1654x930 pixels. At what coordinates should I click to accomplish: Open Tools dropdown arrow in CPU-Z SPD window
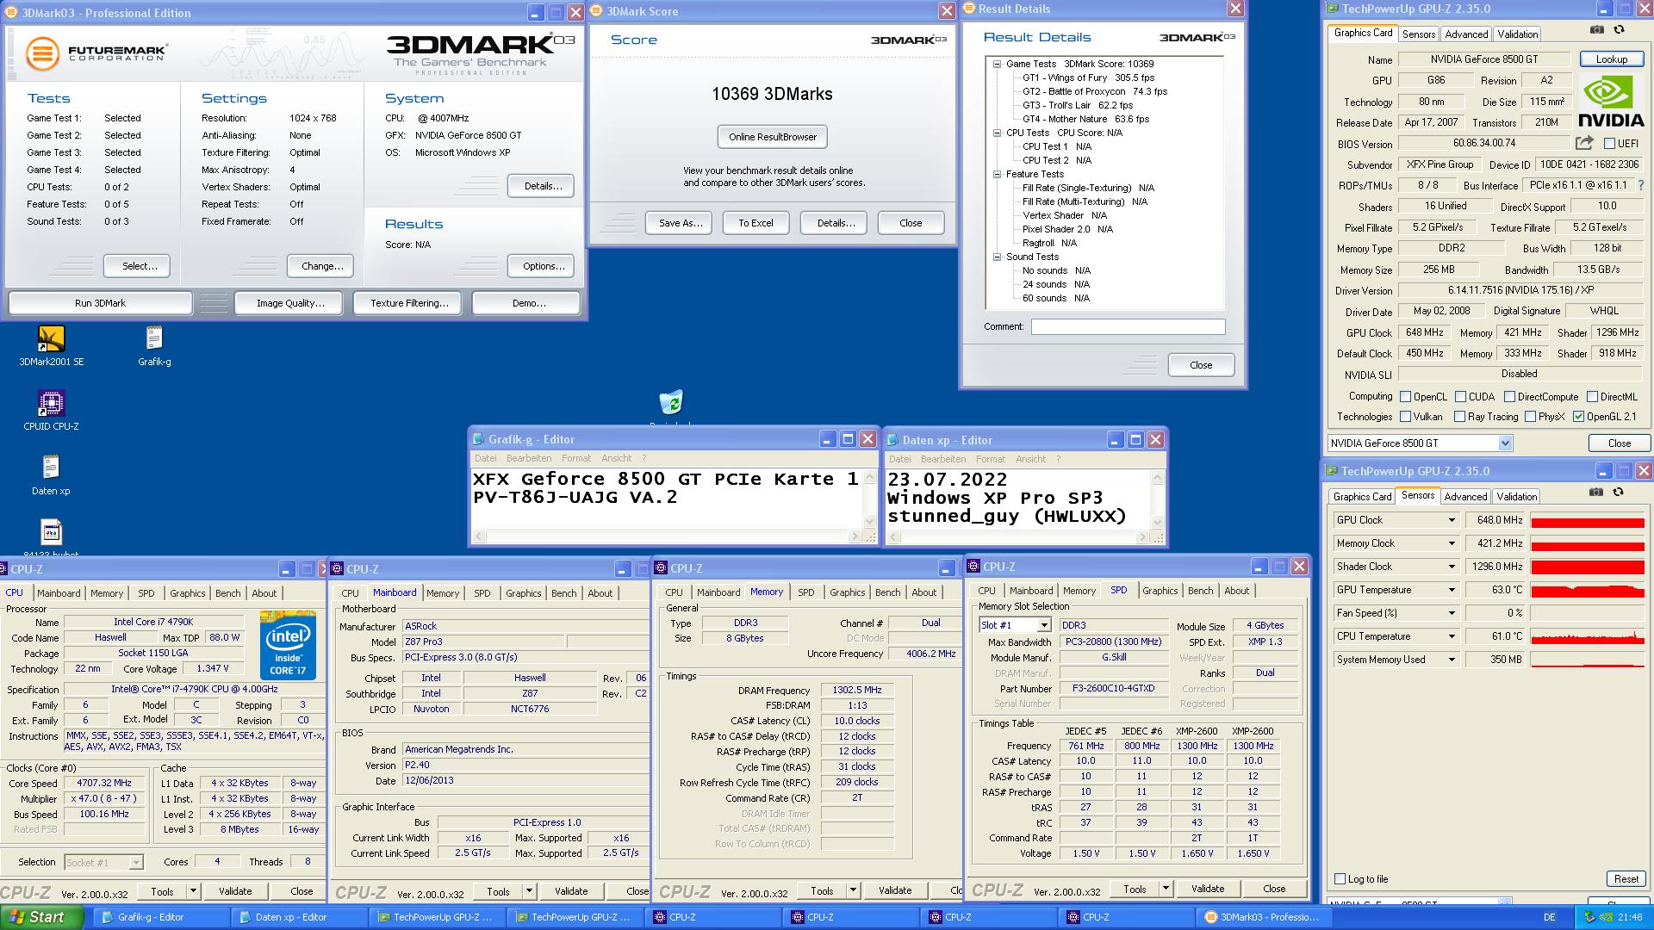(1165, 889)
